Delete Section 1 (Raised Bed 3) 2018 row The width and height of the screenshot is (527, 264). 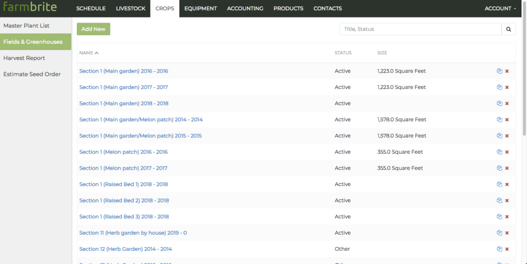[507, 217]
